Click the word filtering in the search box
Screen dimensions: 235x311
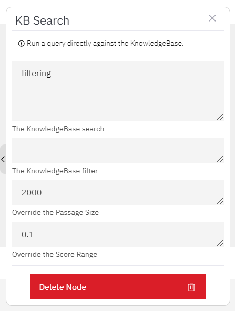pos(36,74)
